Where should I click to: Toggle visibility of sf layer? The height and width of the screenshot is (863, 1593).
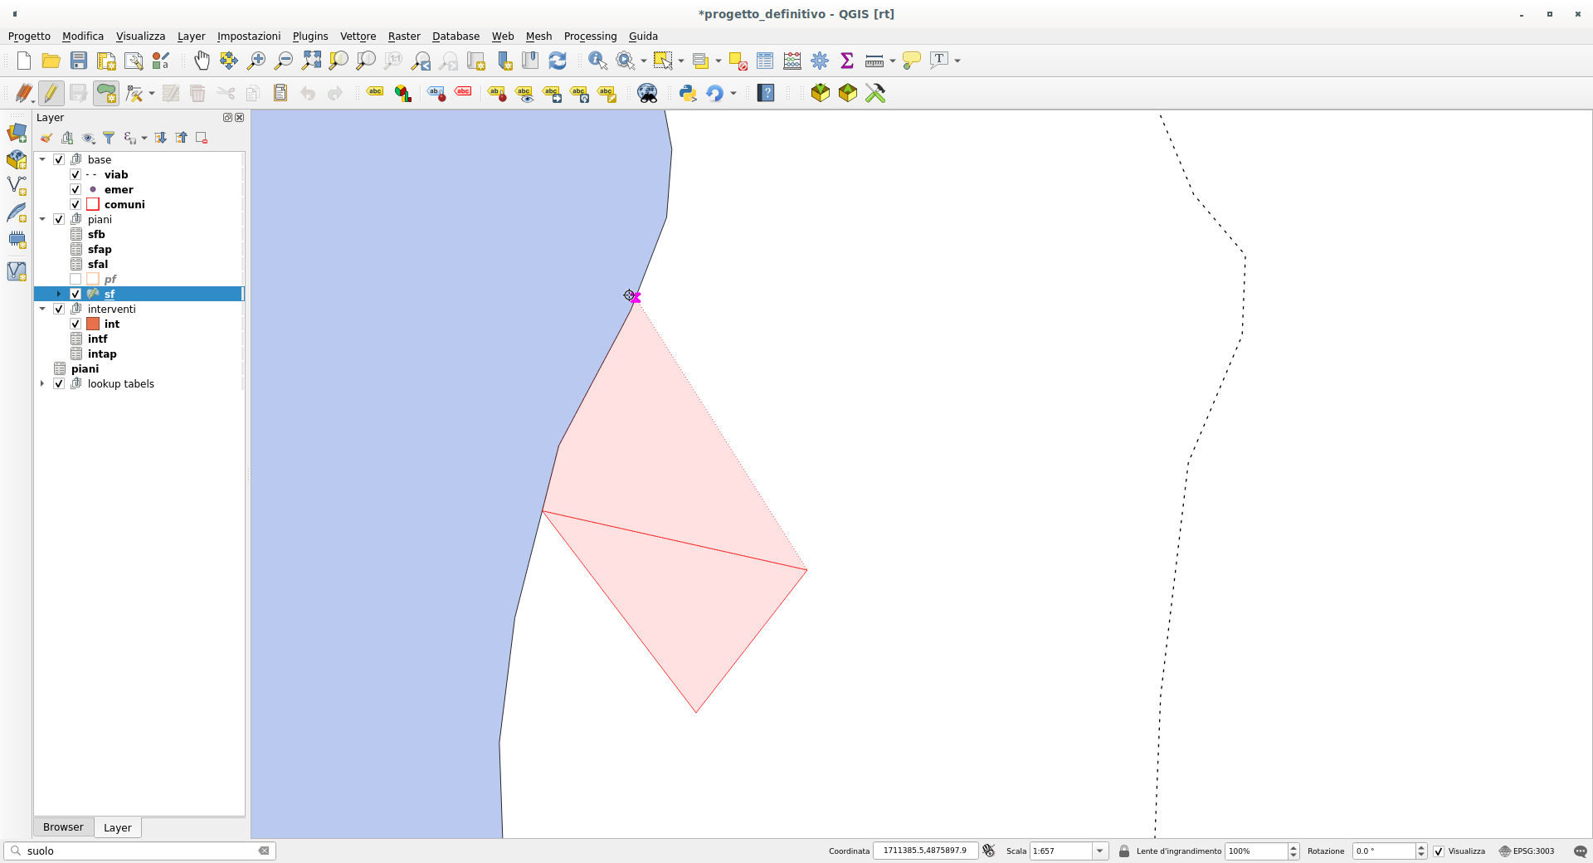(x=76, y=294)
